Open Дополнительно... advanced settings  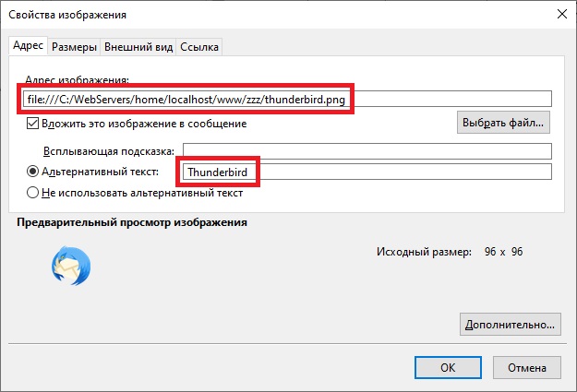(510, 325)
